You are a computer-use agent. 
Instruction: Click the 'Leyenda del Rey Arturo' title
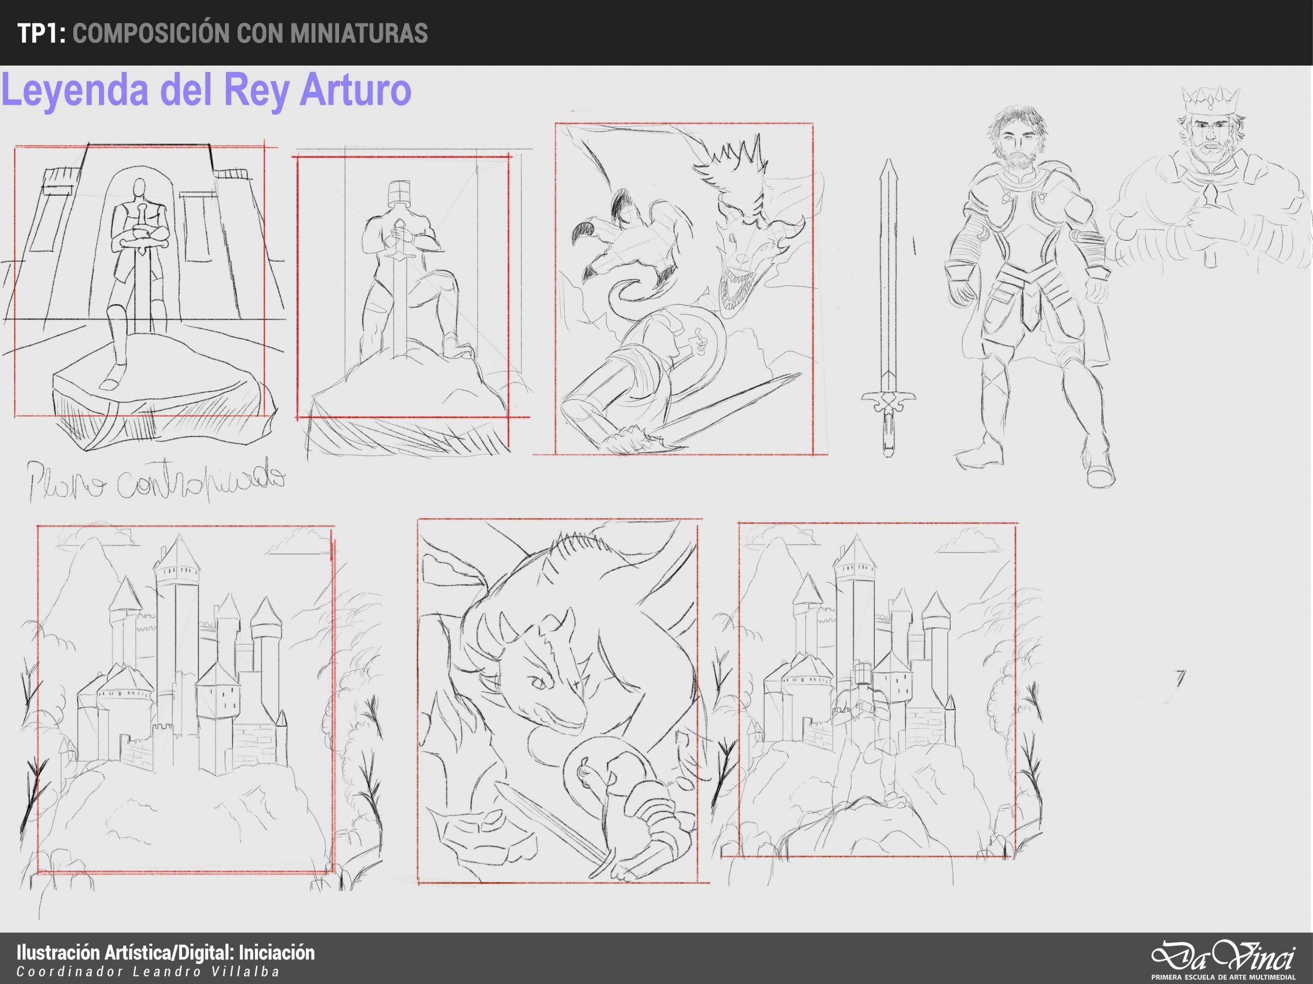206,90
